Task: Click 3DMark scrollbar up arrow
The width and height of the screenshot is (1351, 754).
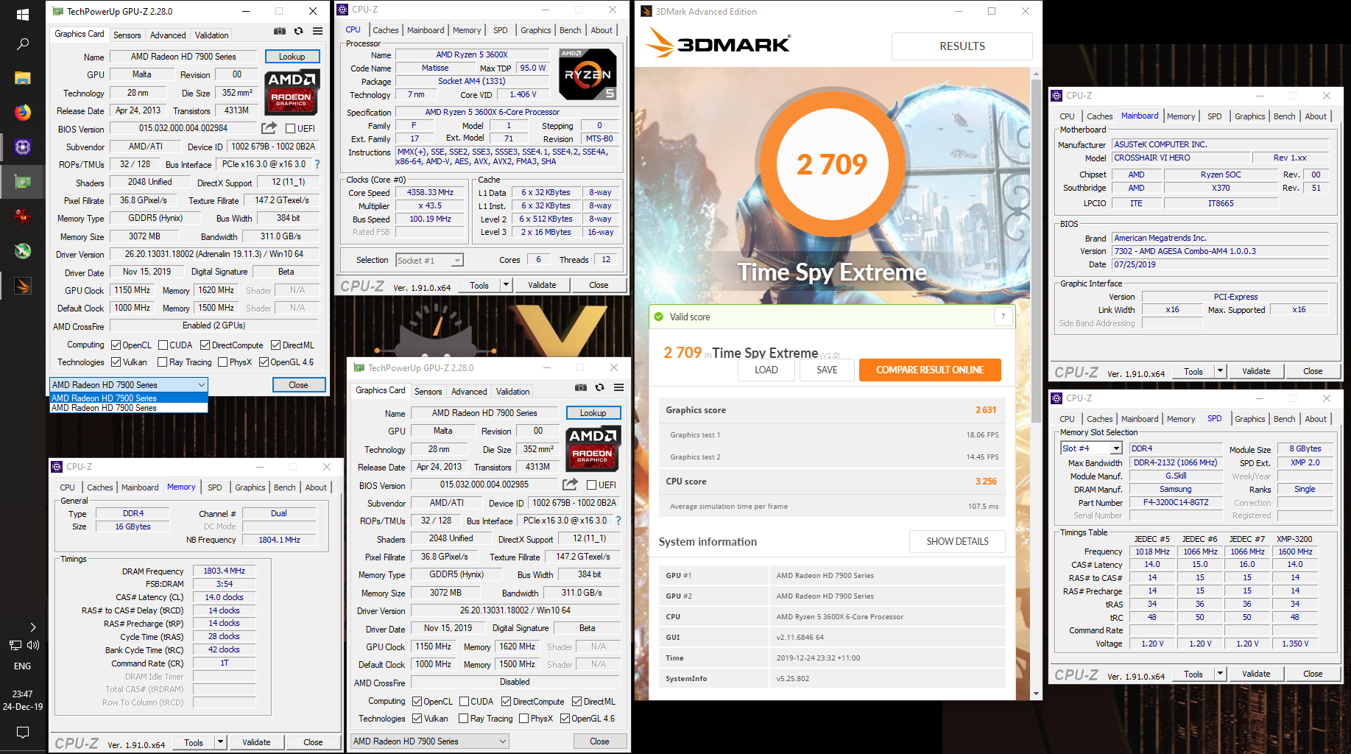Action: point(1036,74)
